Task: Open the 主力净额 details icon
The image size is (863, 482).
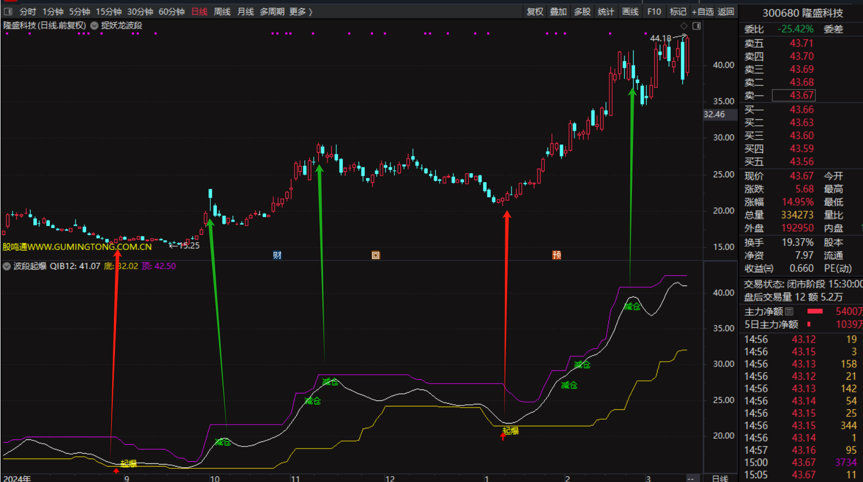Action: [x=789, y=311]
